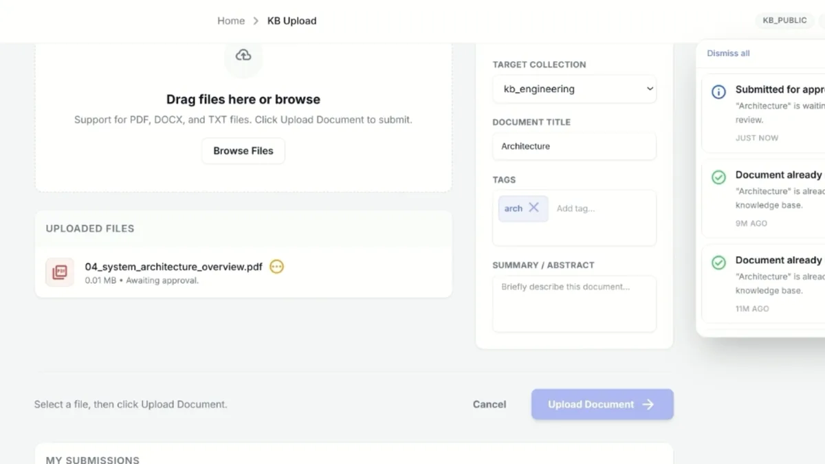
Task: Click the 9M AGO timestamp
Action: 751,223
